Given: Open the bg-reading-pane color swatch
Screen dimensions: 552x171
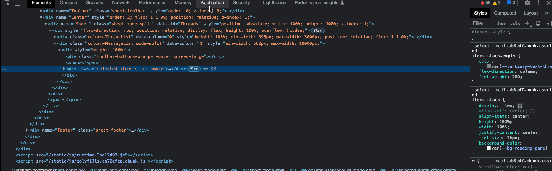Looking at the screenshot, I should (x=489, y=148).
